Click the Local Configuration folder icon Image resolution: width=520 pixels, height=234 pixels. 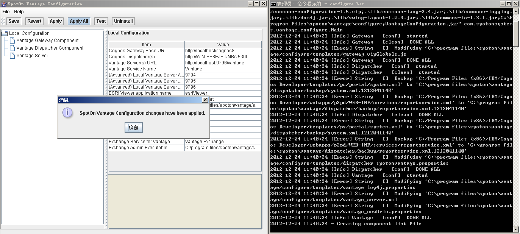pos(5,33)
